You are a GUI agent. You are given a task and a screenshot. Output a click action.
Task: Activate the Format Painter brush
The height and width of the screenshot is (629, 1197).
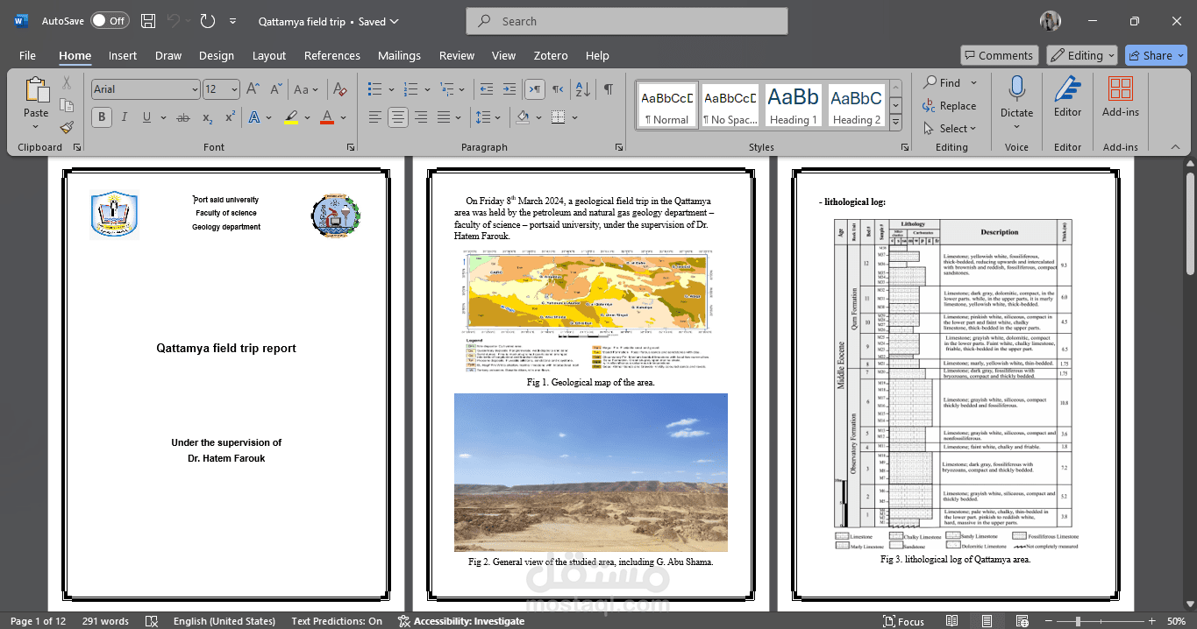tap(67, 127)
